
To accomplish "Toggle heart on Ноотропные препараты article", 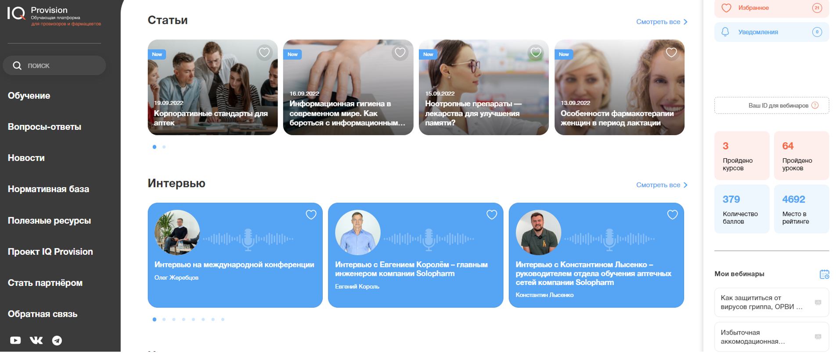I will [x=536, y=53].
